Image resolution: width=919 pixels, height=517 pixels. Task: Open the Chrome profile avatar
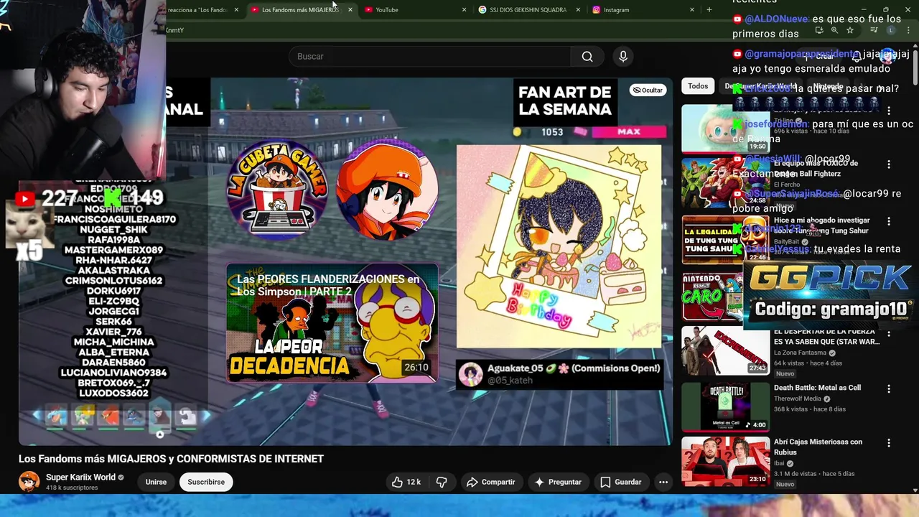[x=891, y=30]
